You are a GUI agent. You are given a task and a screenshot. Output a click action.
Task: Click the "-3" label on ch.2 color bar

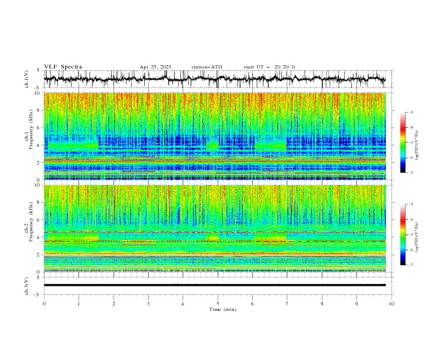(410, 204)
